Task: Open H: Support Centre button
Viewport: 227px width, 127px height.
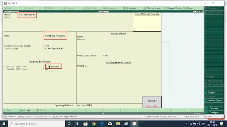Action: click(x=174, y=8)
